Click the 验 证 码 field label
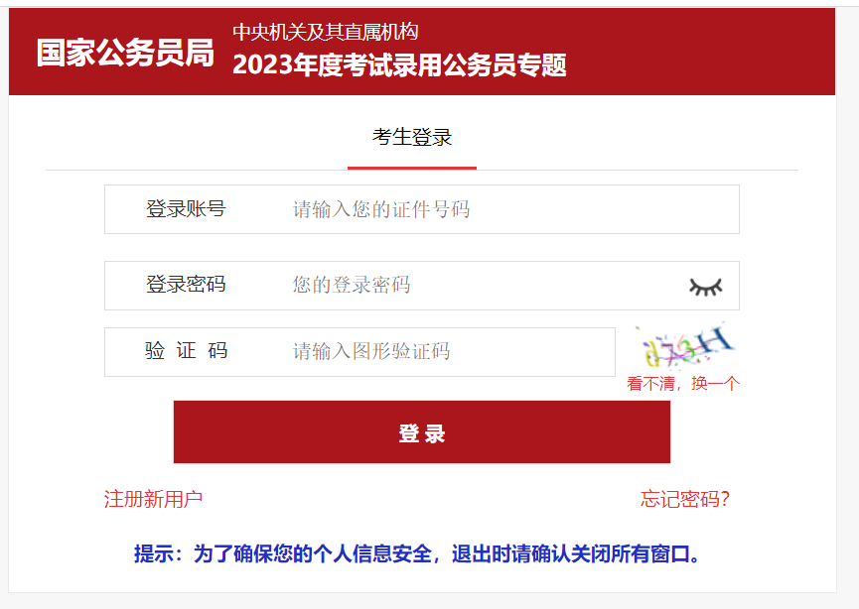The height and width of the screenshot is (609, 859). pyautogui.click(x=186, y=351)
